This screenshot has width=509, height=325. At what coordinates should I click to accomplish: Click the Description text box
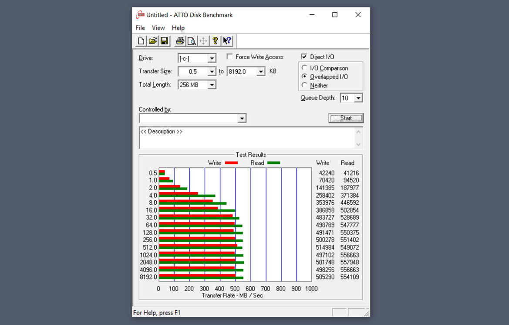tap(251, 138)
